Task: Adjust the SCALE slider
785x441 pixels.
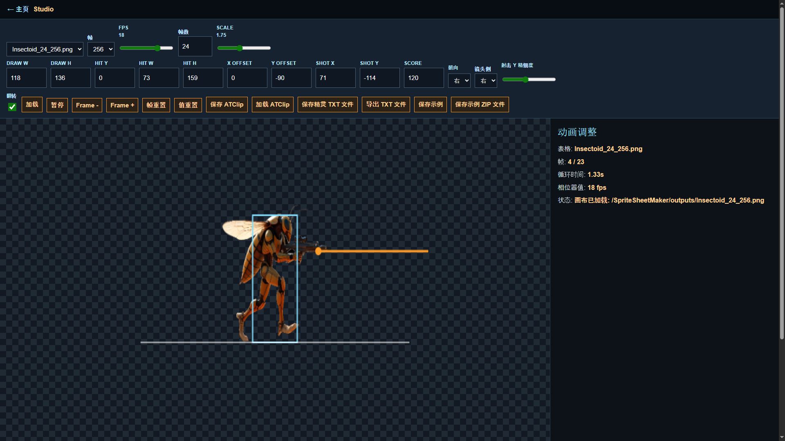Action: (244, 48)
